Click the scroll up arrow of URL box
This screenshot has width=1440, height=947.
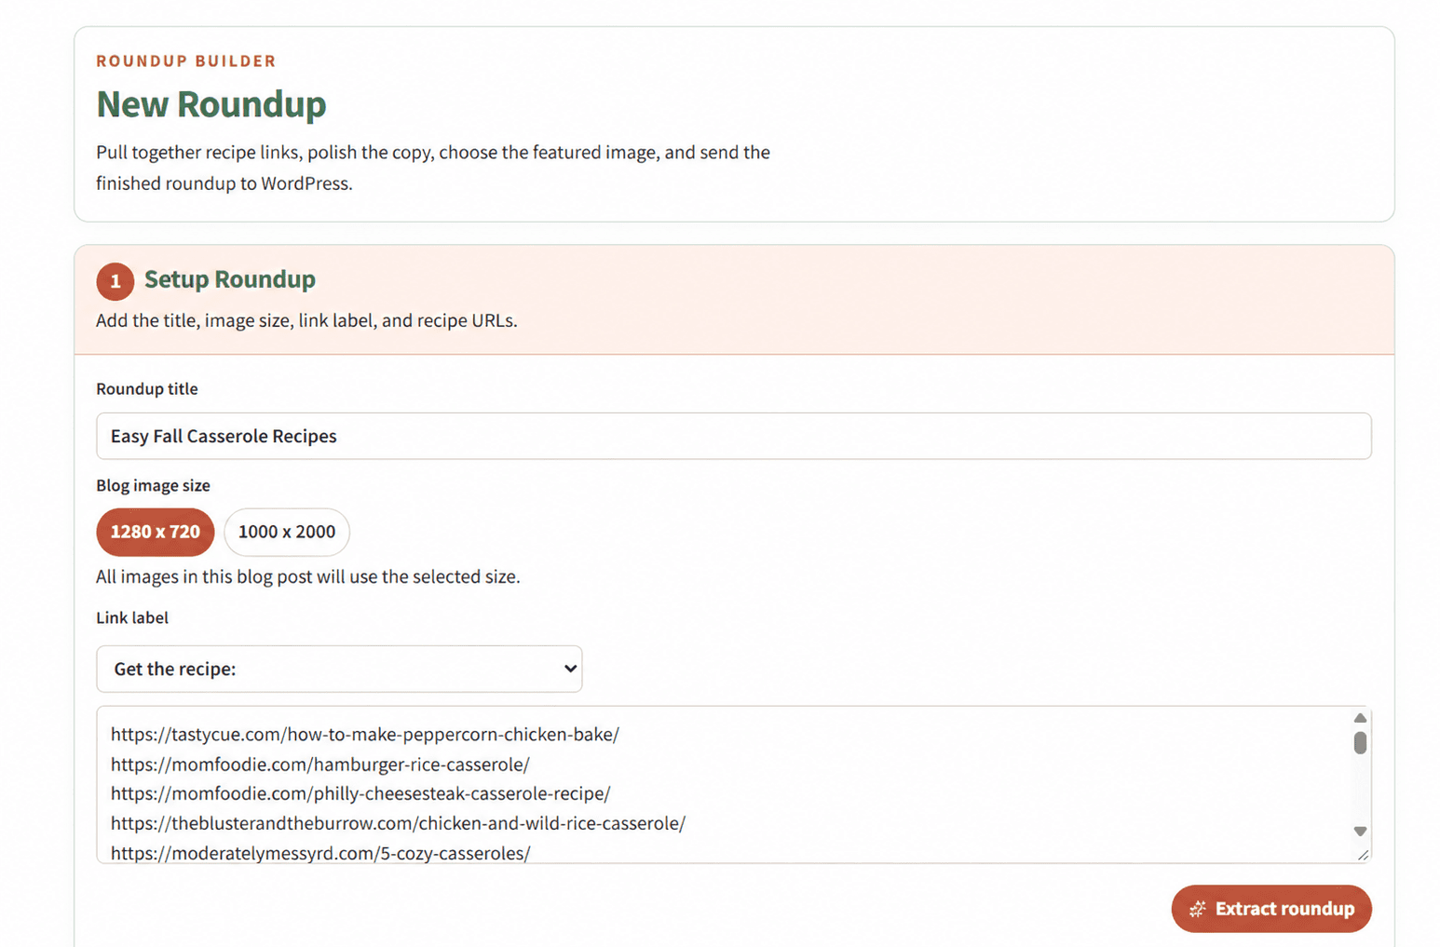(x=1360, y=718)
